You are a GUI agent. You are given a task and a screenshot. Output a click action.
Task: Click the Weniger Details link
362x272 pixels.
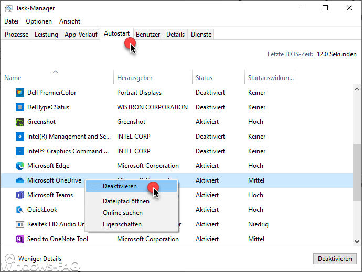coord(40,259)
